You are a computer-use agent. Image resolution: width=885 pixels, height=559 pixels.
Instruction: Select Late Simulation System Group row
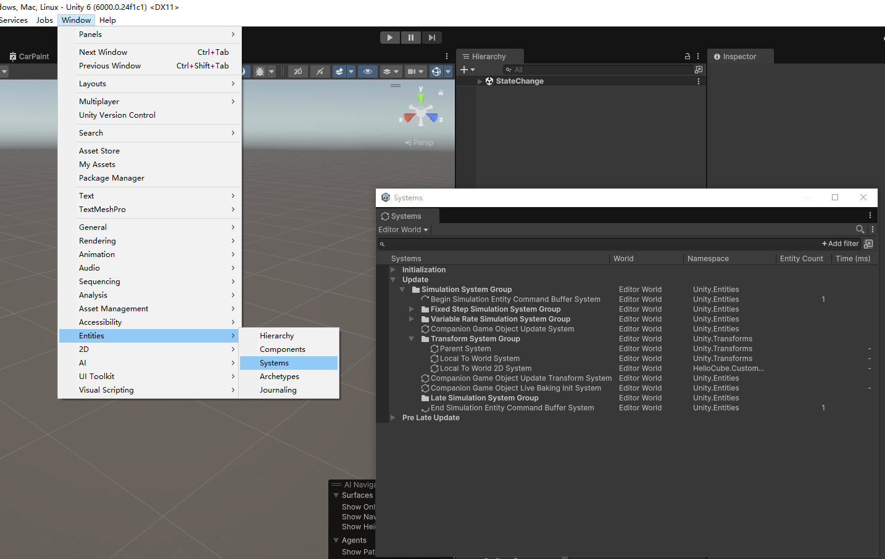[626, 398]
